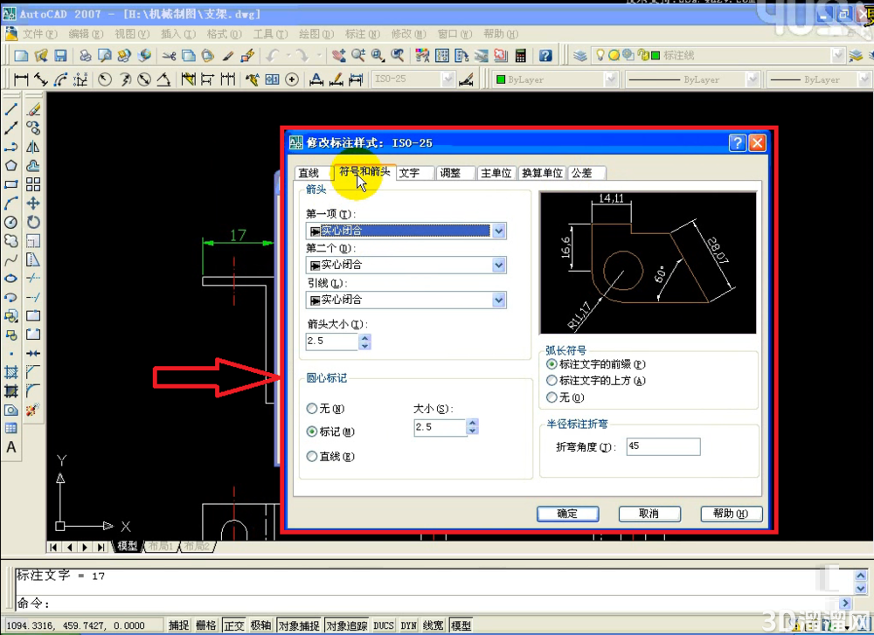The height and width of the screenshot is (635, 874).
Task: Click the Cut scissors icon
Action: pos(170,55)
